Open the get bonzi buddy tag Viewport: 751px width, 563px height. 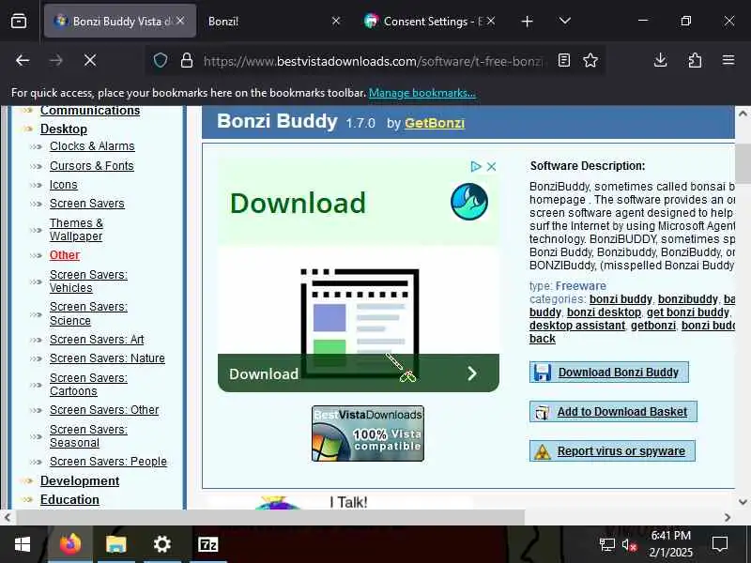tap(688, 312)
